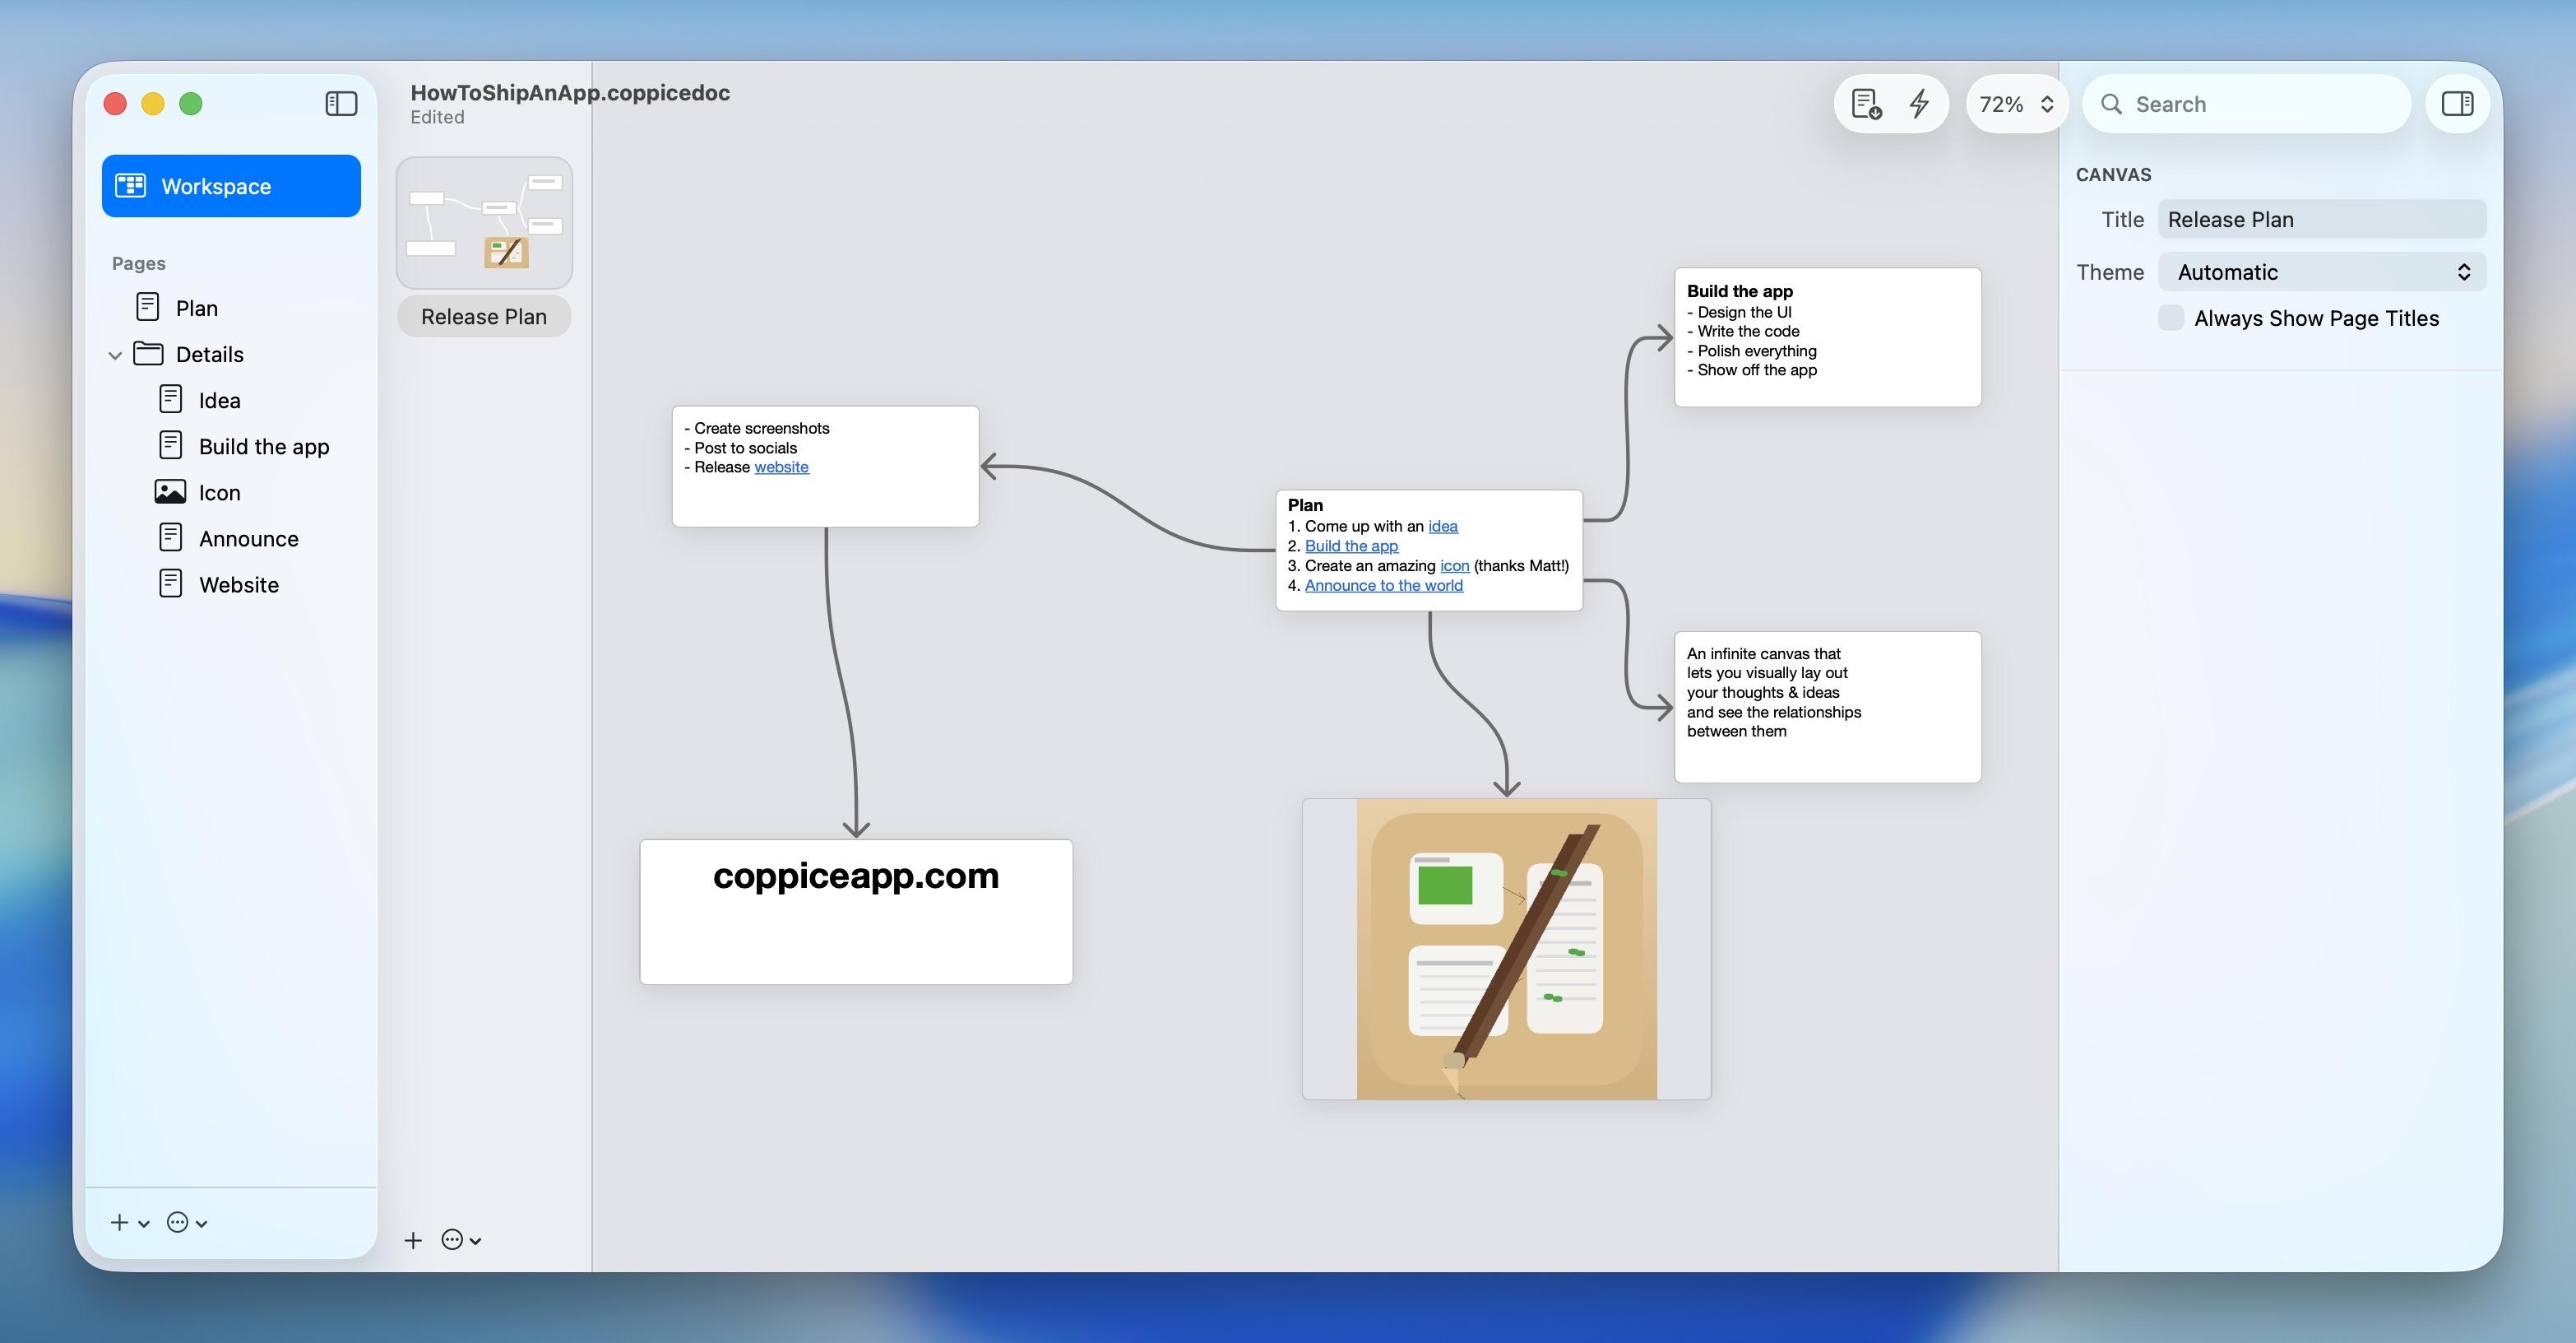Click the lightning bolt toolbar icon
2576x1343 pixels.
pos(1919,103)
